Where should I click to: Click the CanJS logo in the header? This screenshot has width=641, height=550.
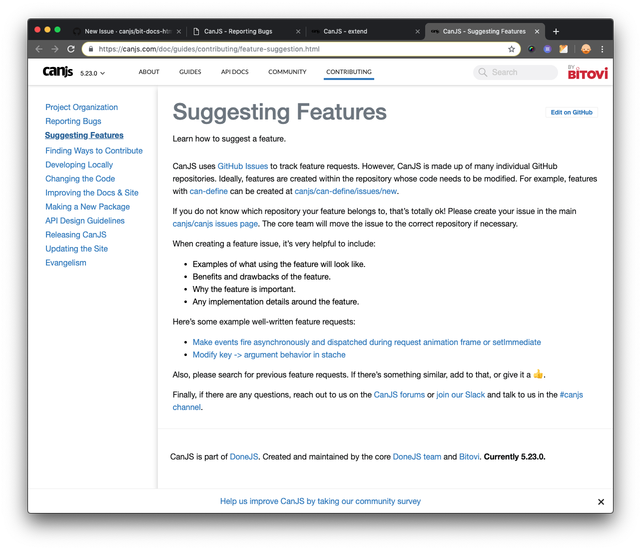click(57, 71)
